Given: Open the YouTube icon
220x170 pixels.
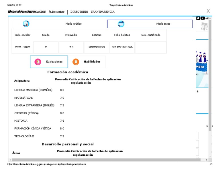Looking at the screenshot, I should (x=203, y=18).
